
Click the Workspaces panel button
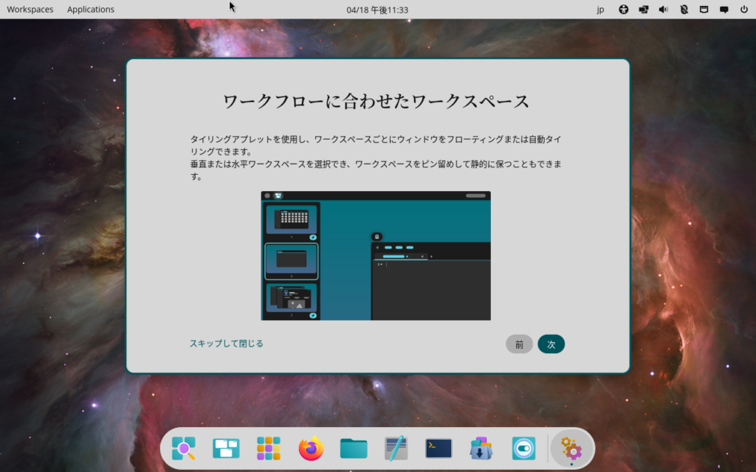click(29, 10)
